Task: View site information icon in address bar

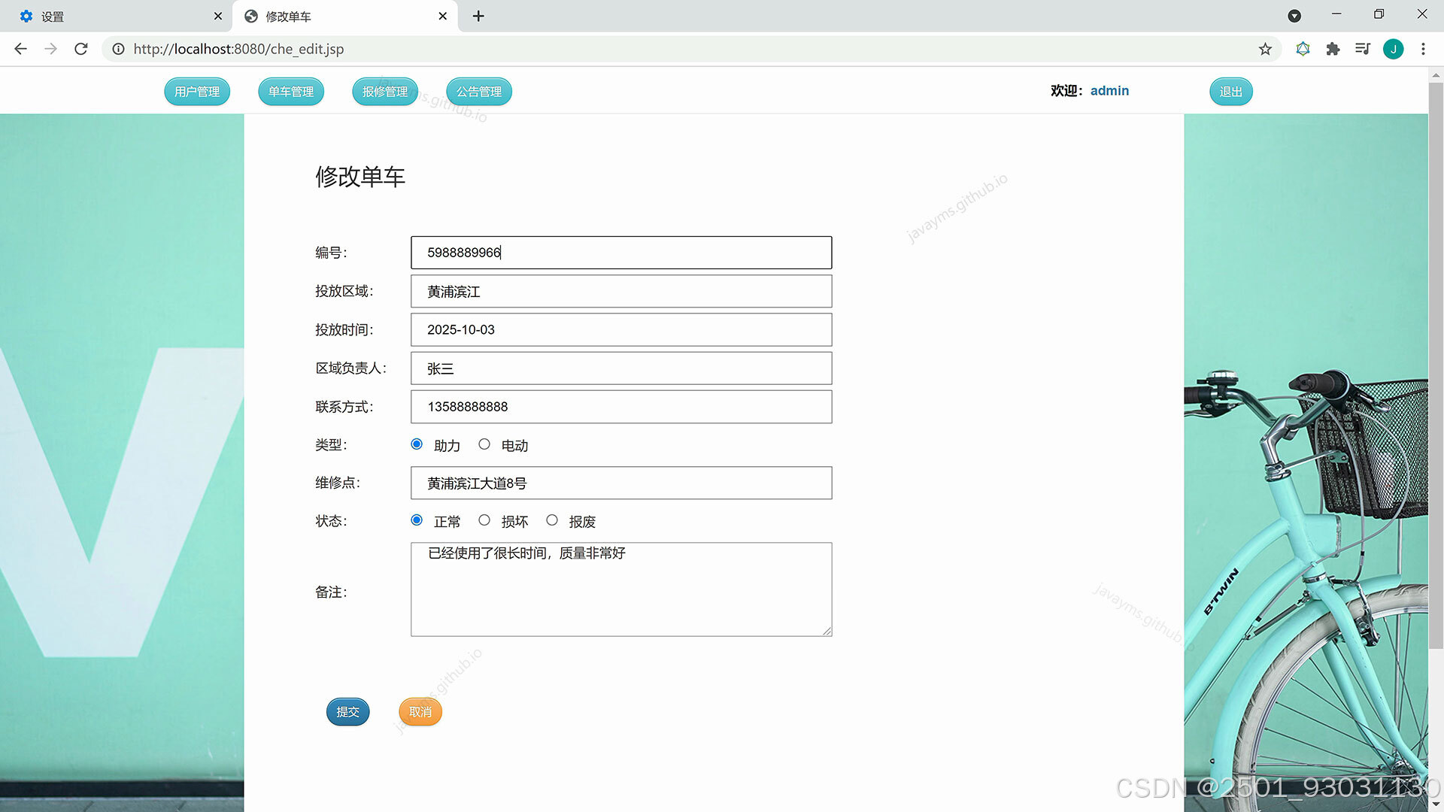Action: [x=118, y=49]
